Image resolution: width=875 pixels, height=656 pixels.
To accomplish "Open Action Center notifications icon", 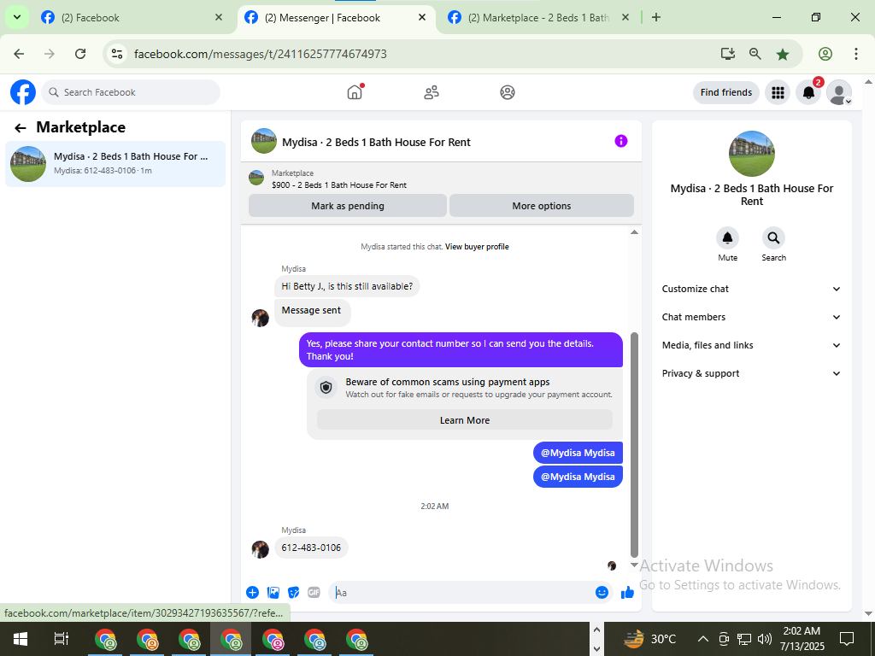I will 847,639.
